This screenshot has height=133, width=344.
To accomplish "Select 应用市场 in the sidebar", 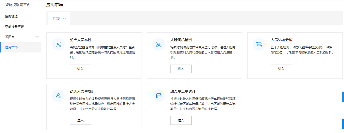I will (21, 47).
